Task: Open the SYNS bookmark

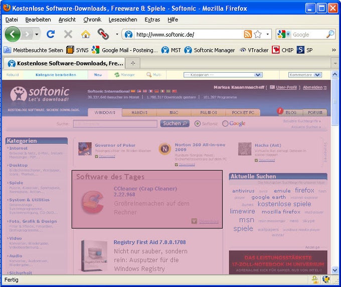Action: (x=77, y=50)
